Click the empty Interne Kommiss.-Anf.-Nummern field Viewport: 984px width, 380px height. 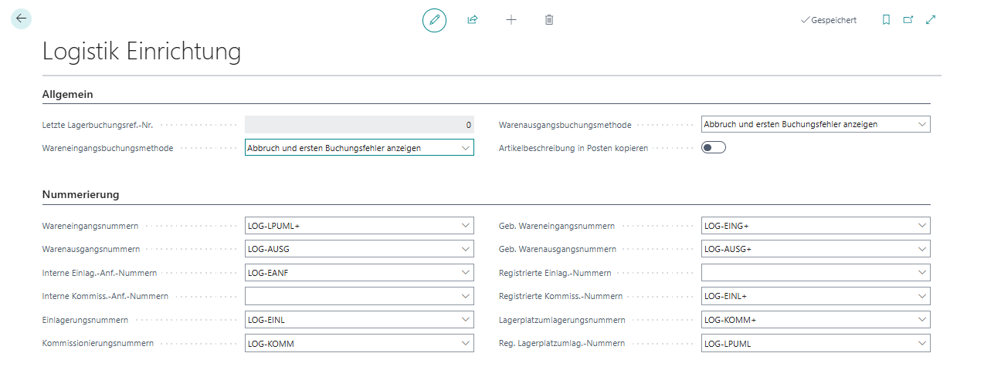pos(351,296)
